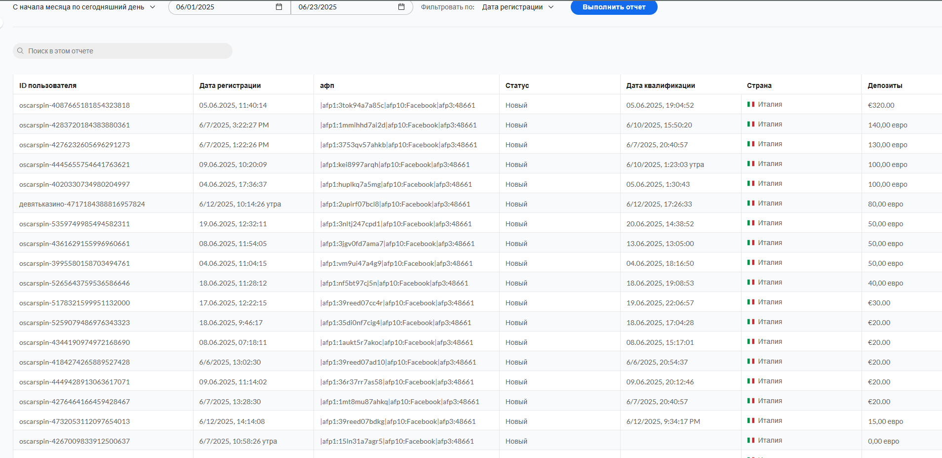Click the search magnifier icon in report

[x=20, y=51]
